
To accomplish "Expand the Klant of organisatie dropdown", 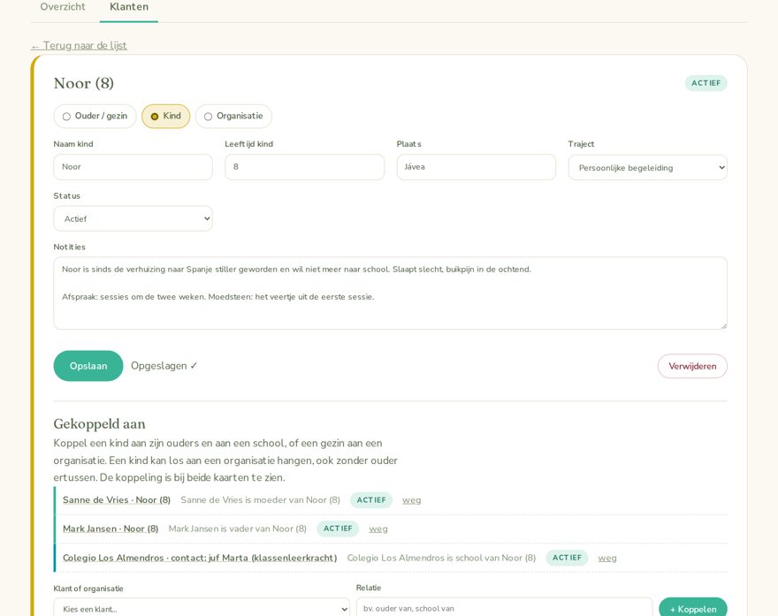I will [202, 609].
